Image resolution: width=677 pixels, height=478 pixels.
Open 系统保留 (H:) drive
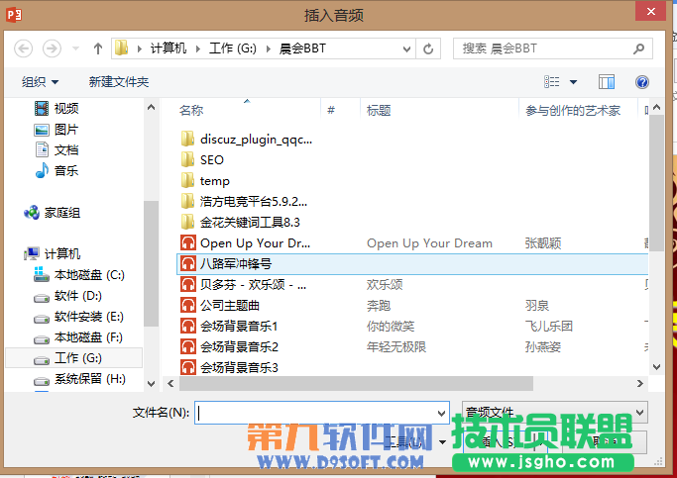pos(80,379)
